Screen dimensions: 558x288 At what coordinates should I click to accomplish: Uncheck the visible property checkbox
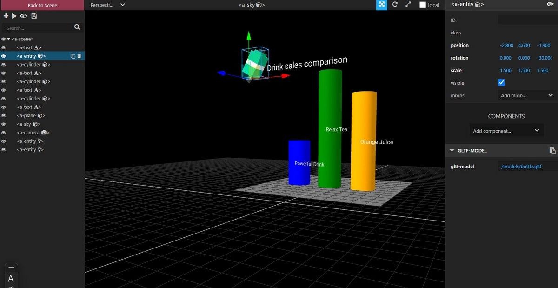[x=501, y=83]
